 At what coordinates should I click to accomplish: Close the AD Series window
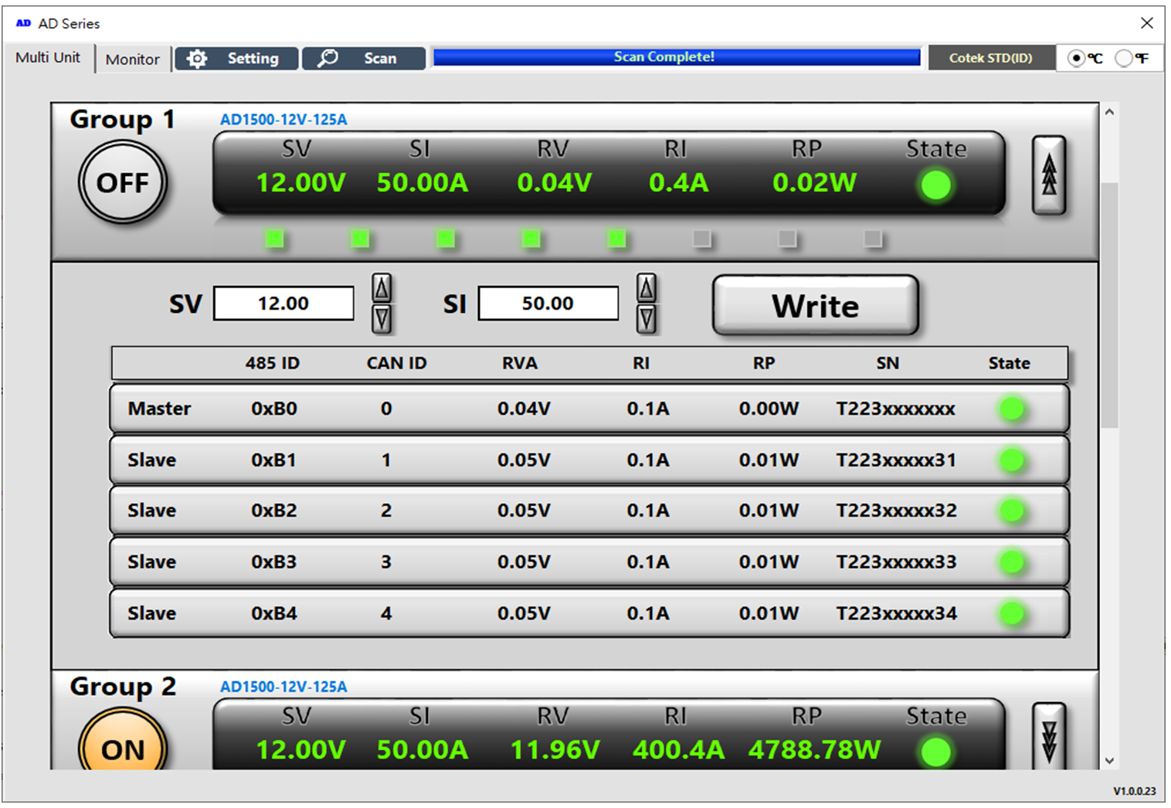point(1147,23)
